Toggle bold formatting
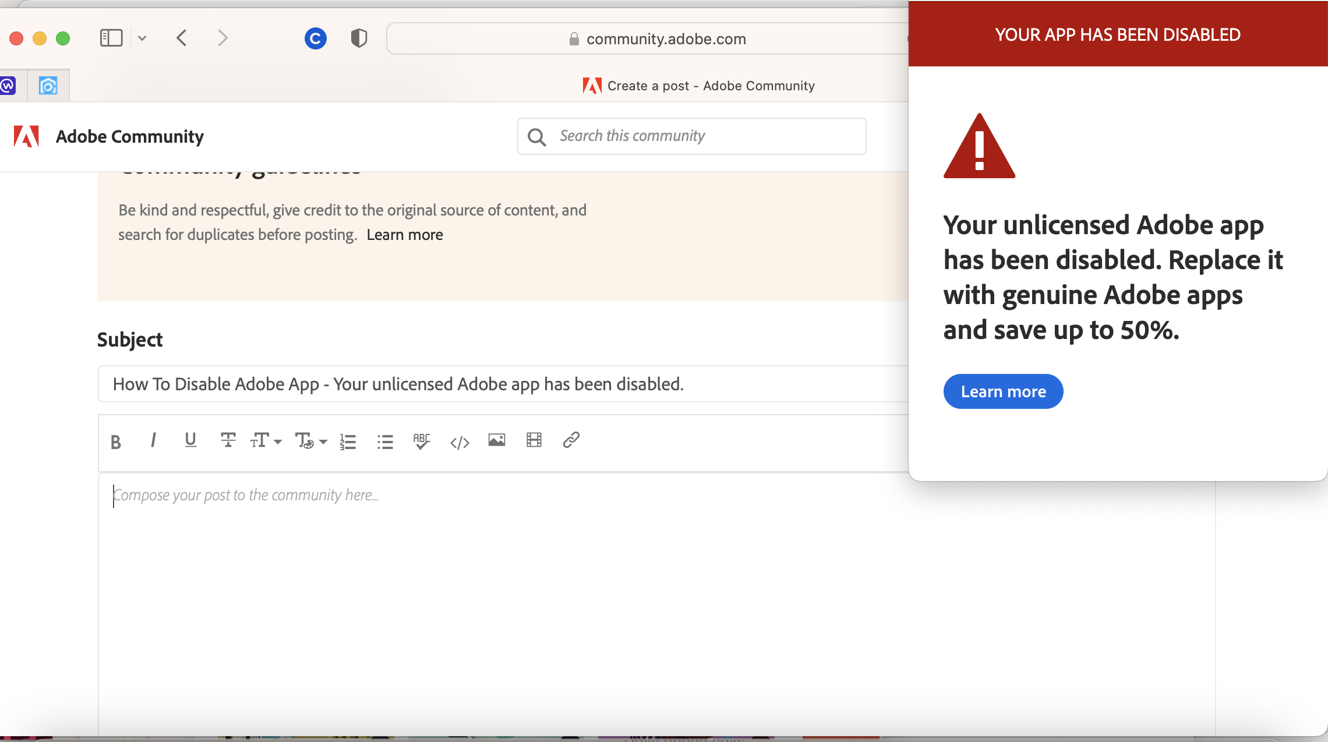The height and width of the screenshot is (742, 1328). (115, 441)
